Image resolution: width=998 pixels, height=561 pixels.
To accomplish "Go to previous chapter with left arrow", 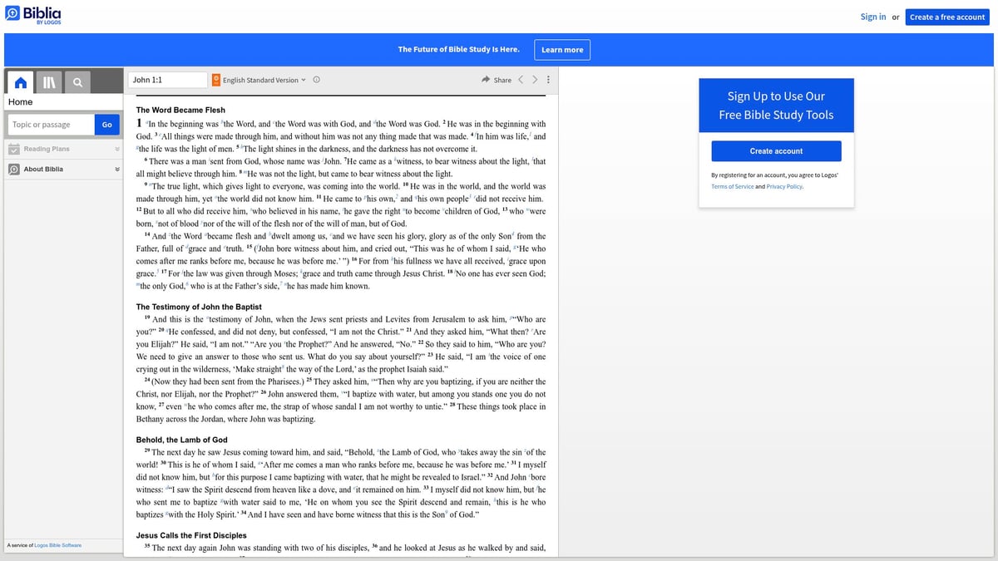I will (521, 80).
